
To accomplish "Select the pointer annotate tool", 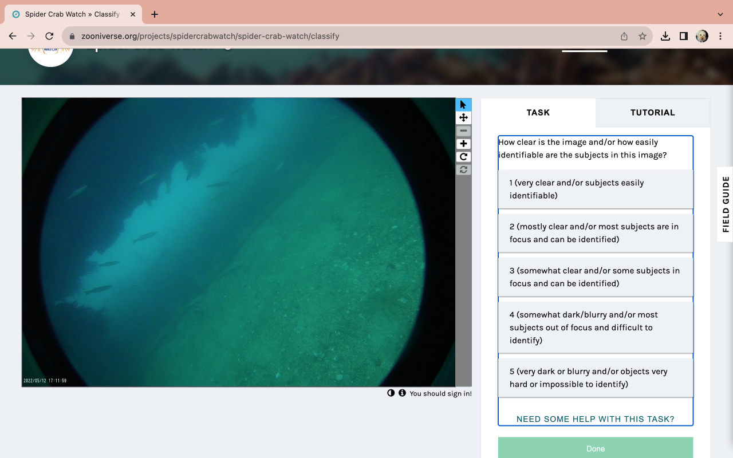I will pyautogui.click(x=463, y=104).
